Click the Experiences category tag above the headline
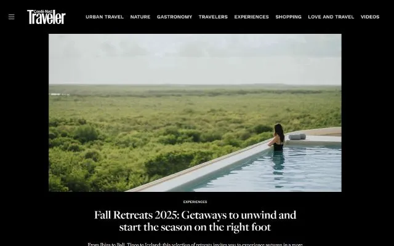 tap(195, 202)
